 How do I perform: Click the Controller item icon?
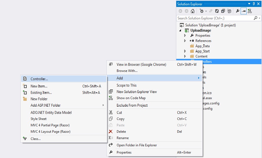[25, 79]
